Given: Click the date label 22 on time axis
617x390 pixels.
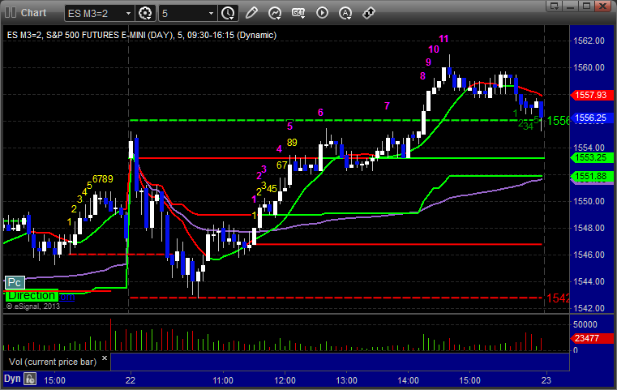Looking at the screenshot, I should 131,380.
